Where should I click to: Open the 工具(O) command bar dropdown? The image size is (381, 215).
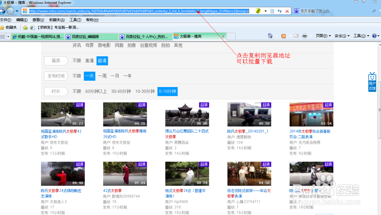361,36
